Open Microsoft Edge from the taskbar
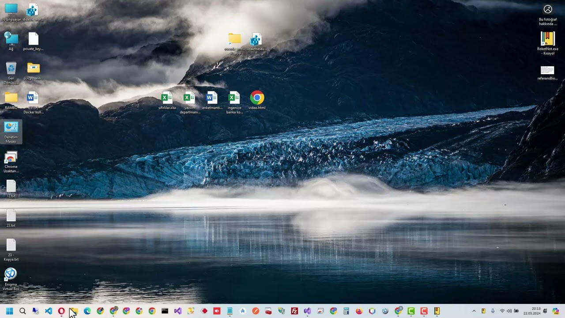This screenshot has height=318, width=565. (87, 311)
